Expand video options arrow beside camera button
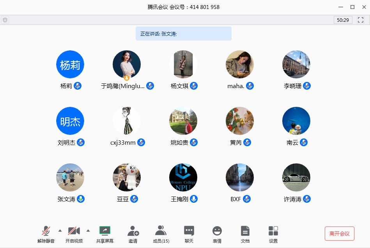The image size is (370, 248). [x=88, y=230]
